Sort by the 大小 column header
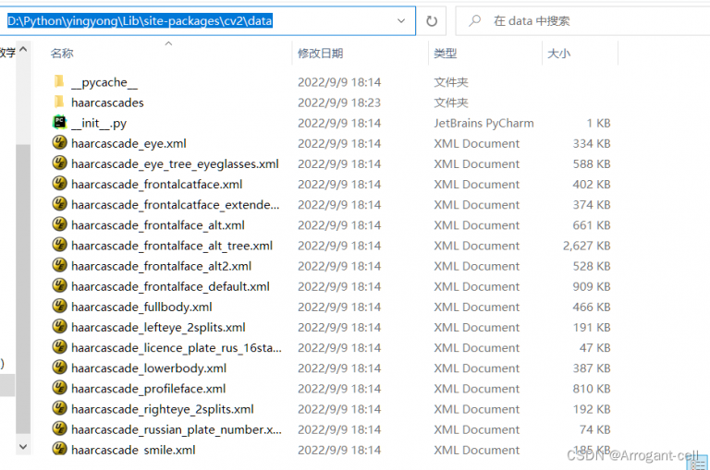 (558, 54)
